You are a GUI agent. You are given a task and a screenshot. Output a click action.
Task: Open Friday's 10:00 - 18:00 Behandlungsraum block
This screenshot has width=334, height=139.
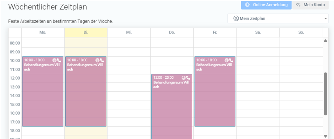(x=215, y=91)
